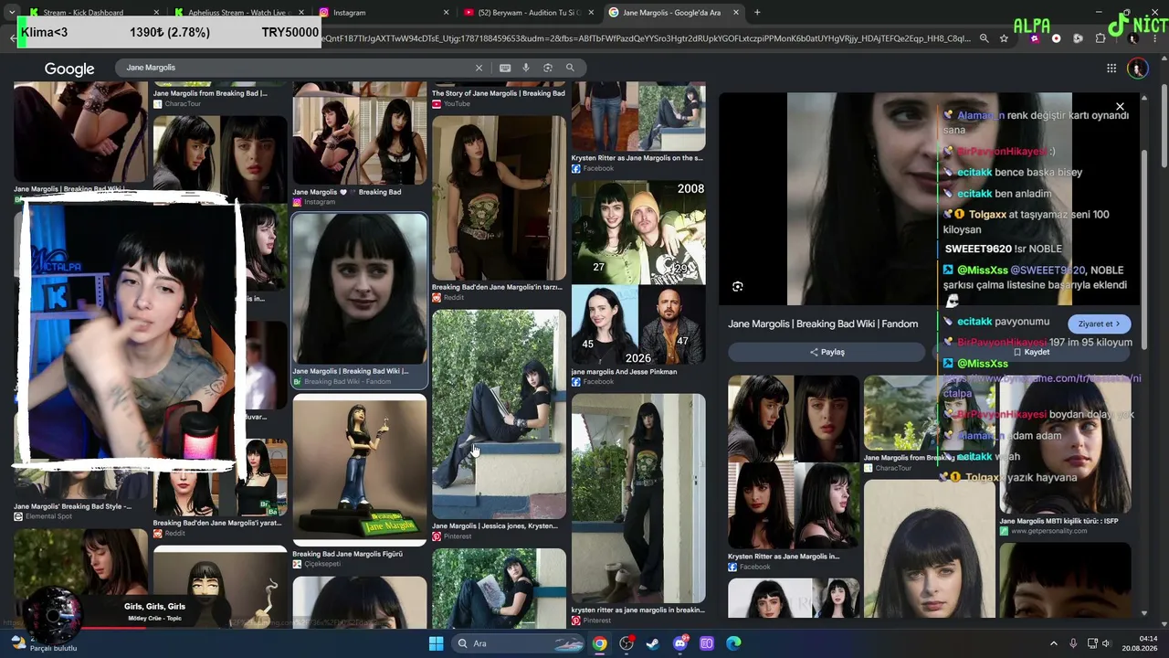Search inside the preview image with Lens
Image resolution: width=1169 pixels, height=658 pixels.
coord(738,286)
